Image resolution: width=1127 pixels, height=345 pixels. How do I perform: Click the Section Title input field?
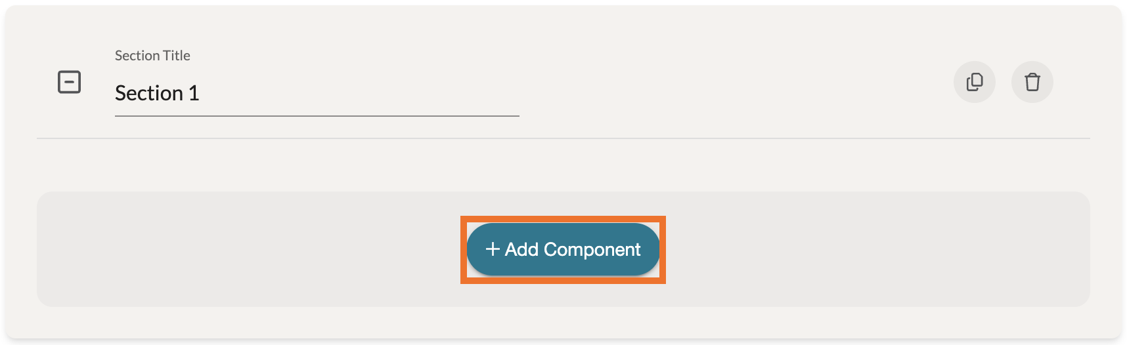[x=317, y=93]
